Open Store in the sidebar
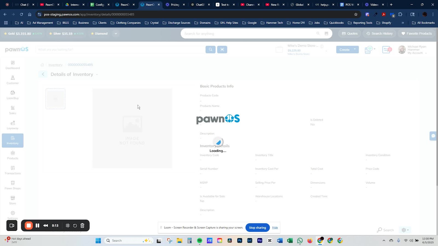This screenshot has width=438, height=246. tap(13, 200)
